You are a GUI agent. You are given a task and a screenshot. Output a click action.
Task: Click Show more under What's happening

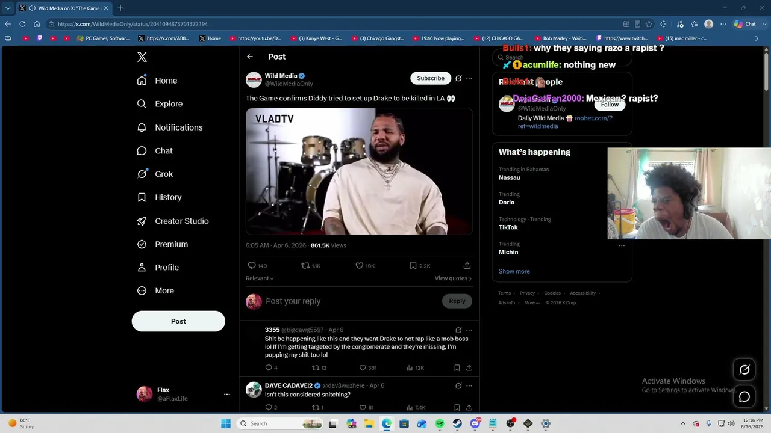(514, 272)
